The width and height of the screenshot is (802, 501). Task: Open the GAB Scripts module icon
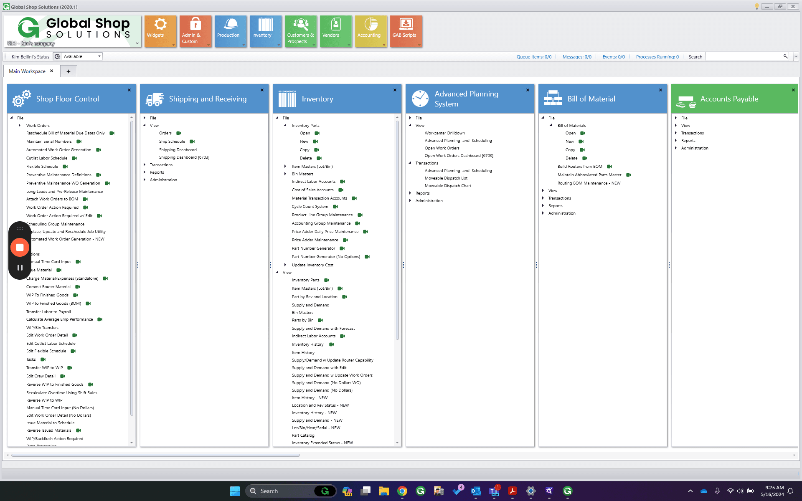(406, 31)
